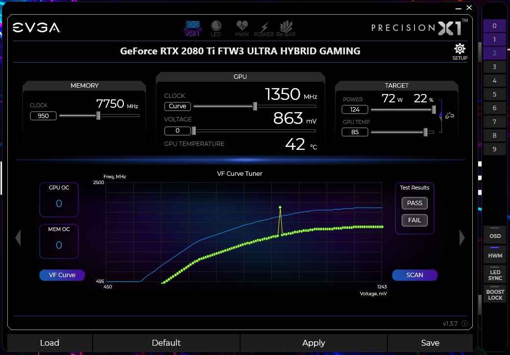Open the HWM hardware monitor icon
Image resolution: width=510 pixels, height=355 pixels.
(242, 28)
